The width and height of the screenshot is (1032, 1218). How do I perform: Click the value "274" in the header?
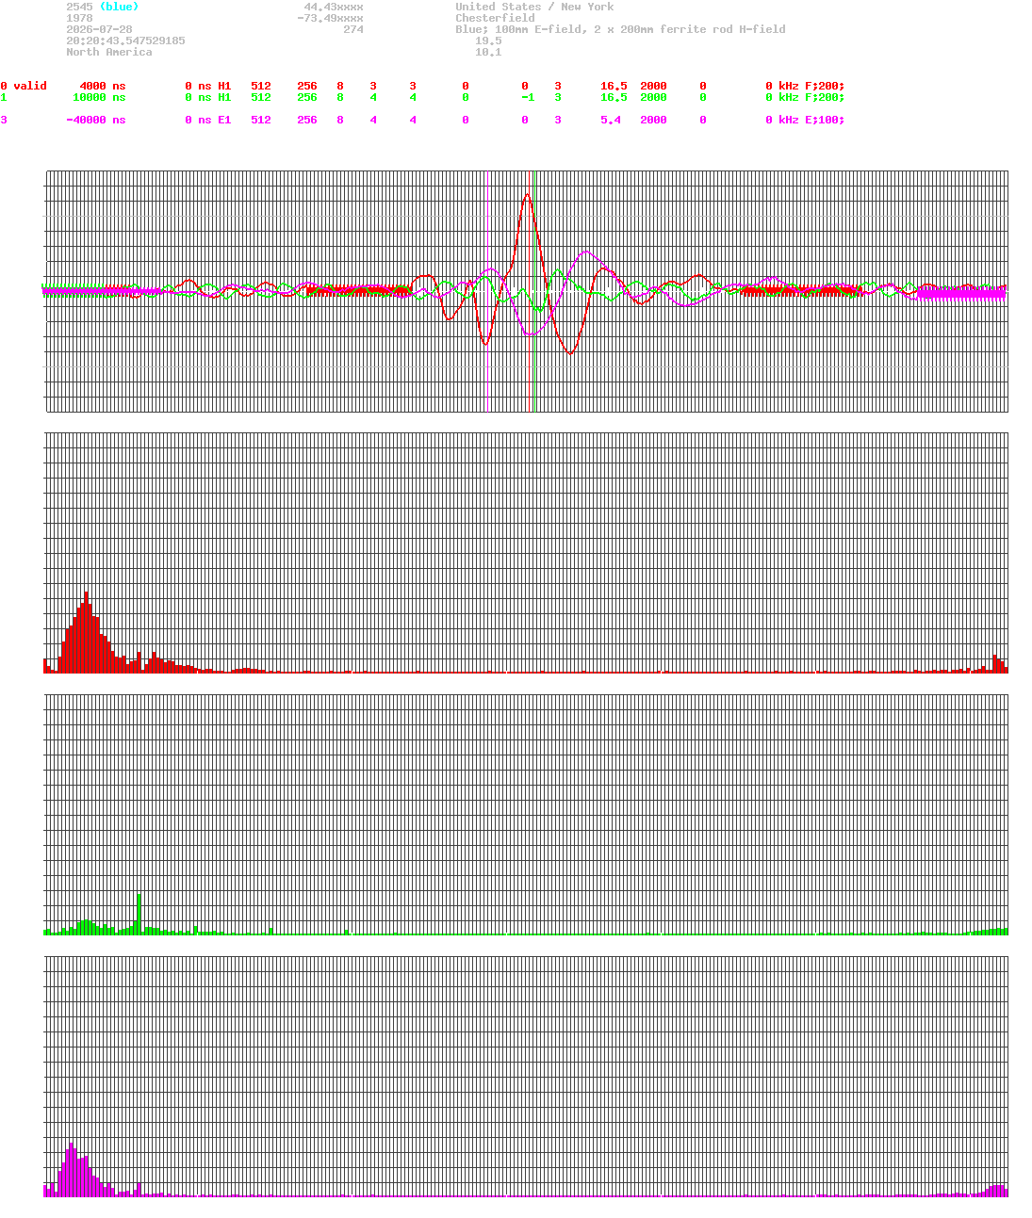[353, 29]
